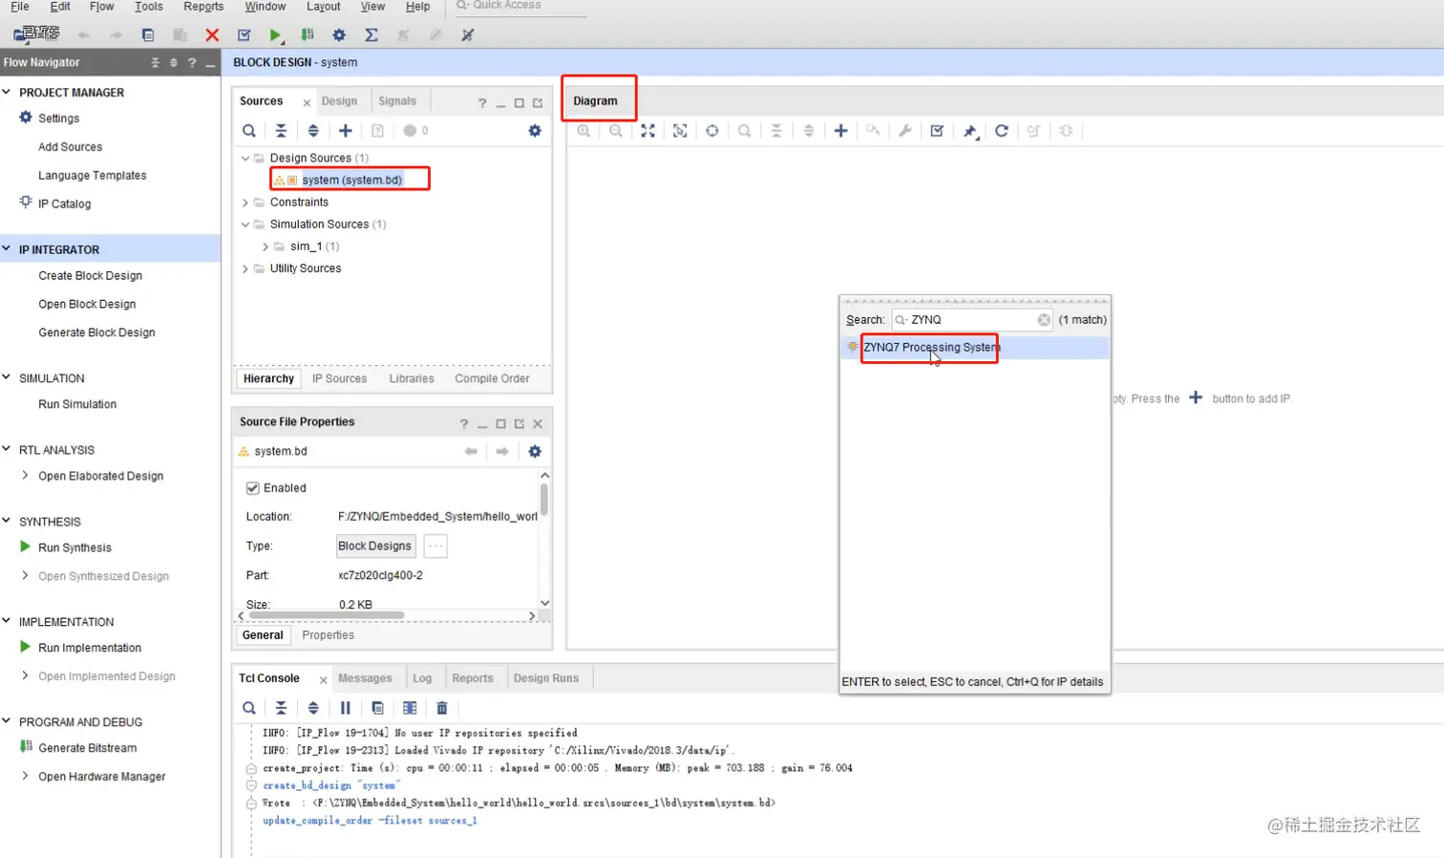Click Generate Bitstream in Flow Navigator
Screen dimensions: 1444x858
tap(87, 748)
